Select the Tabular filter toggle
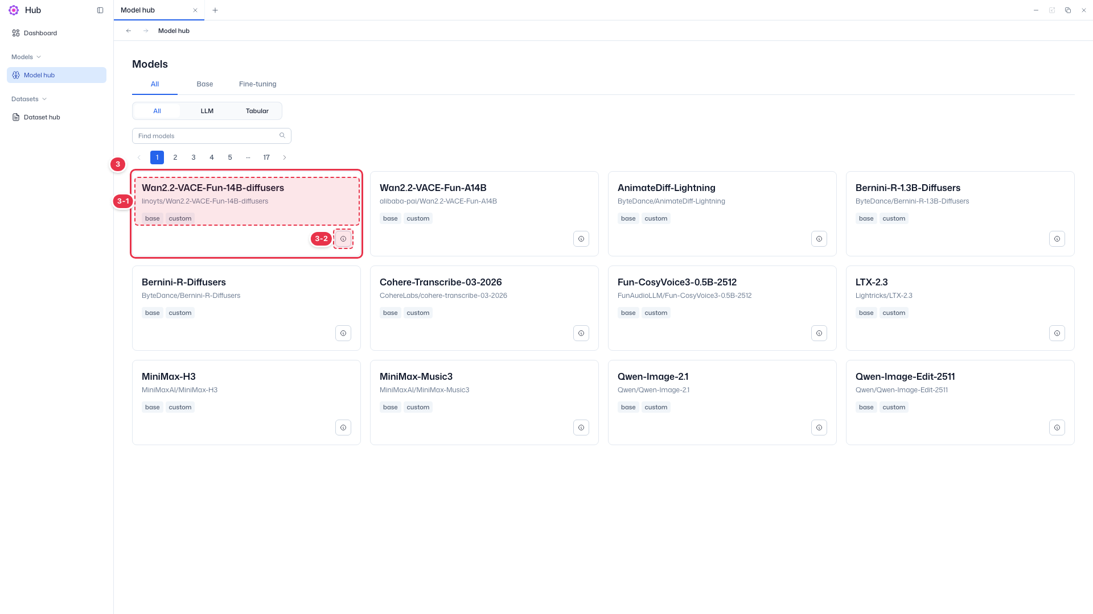This screenshot has width=1093, height=614. tap(257, 111)
